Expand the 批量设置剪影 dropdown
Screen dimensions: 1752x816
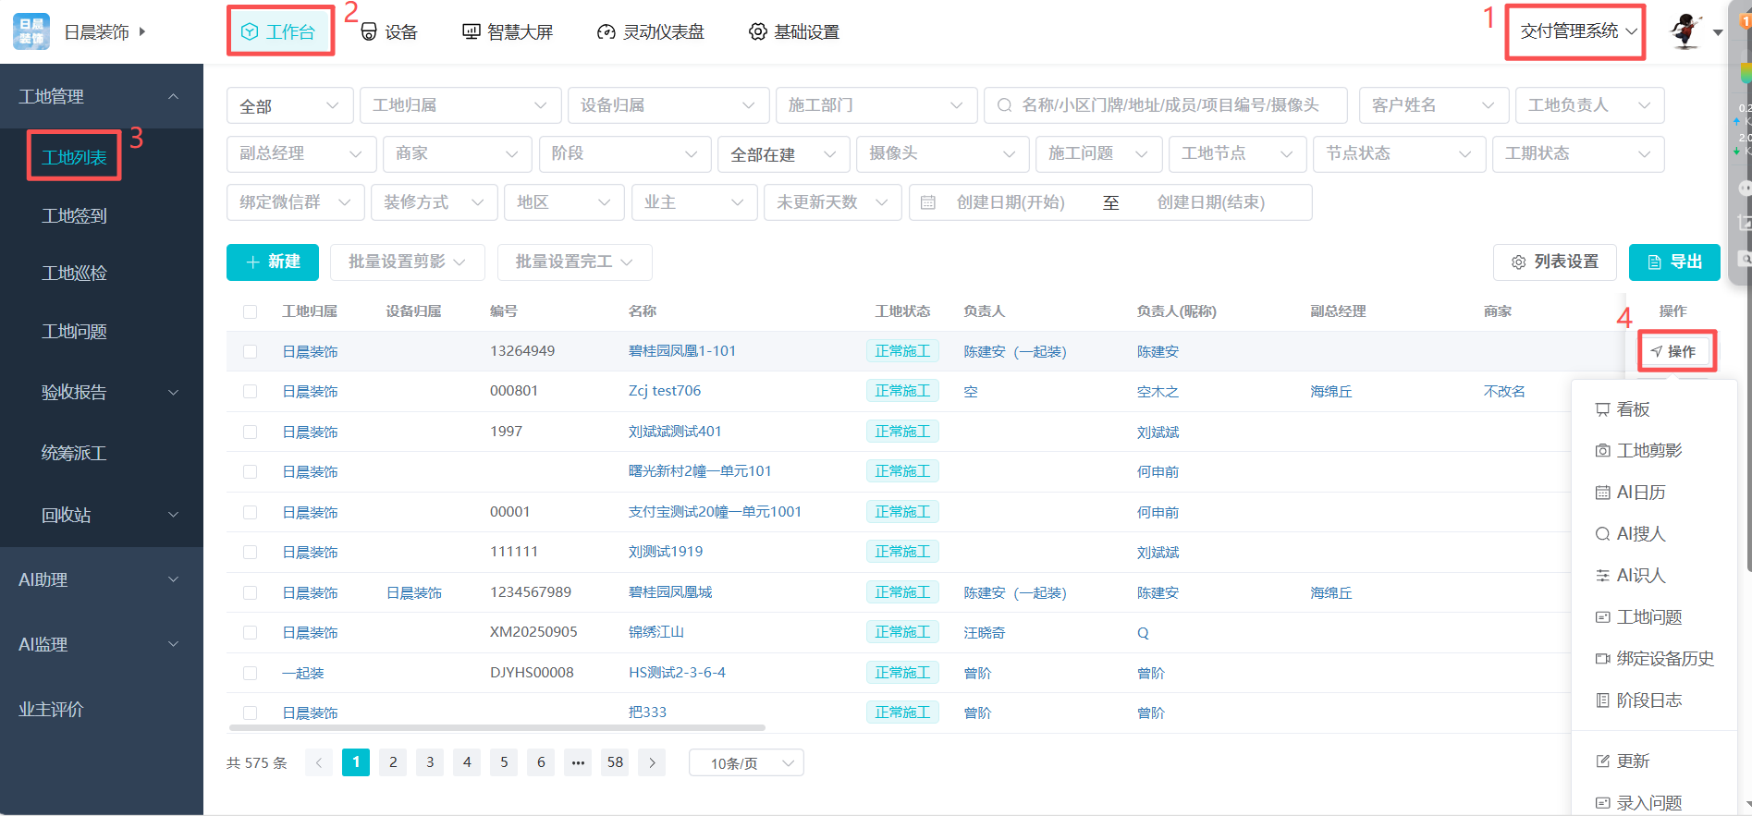[408, 262]
